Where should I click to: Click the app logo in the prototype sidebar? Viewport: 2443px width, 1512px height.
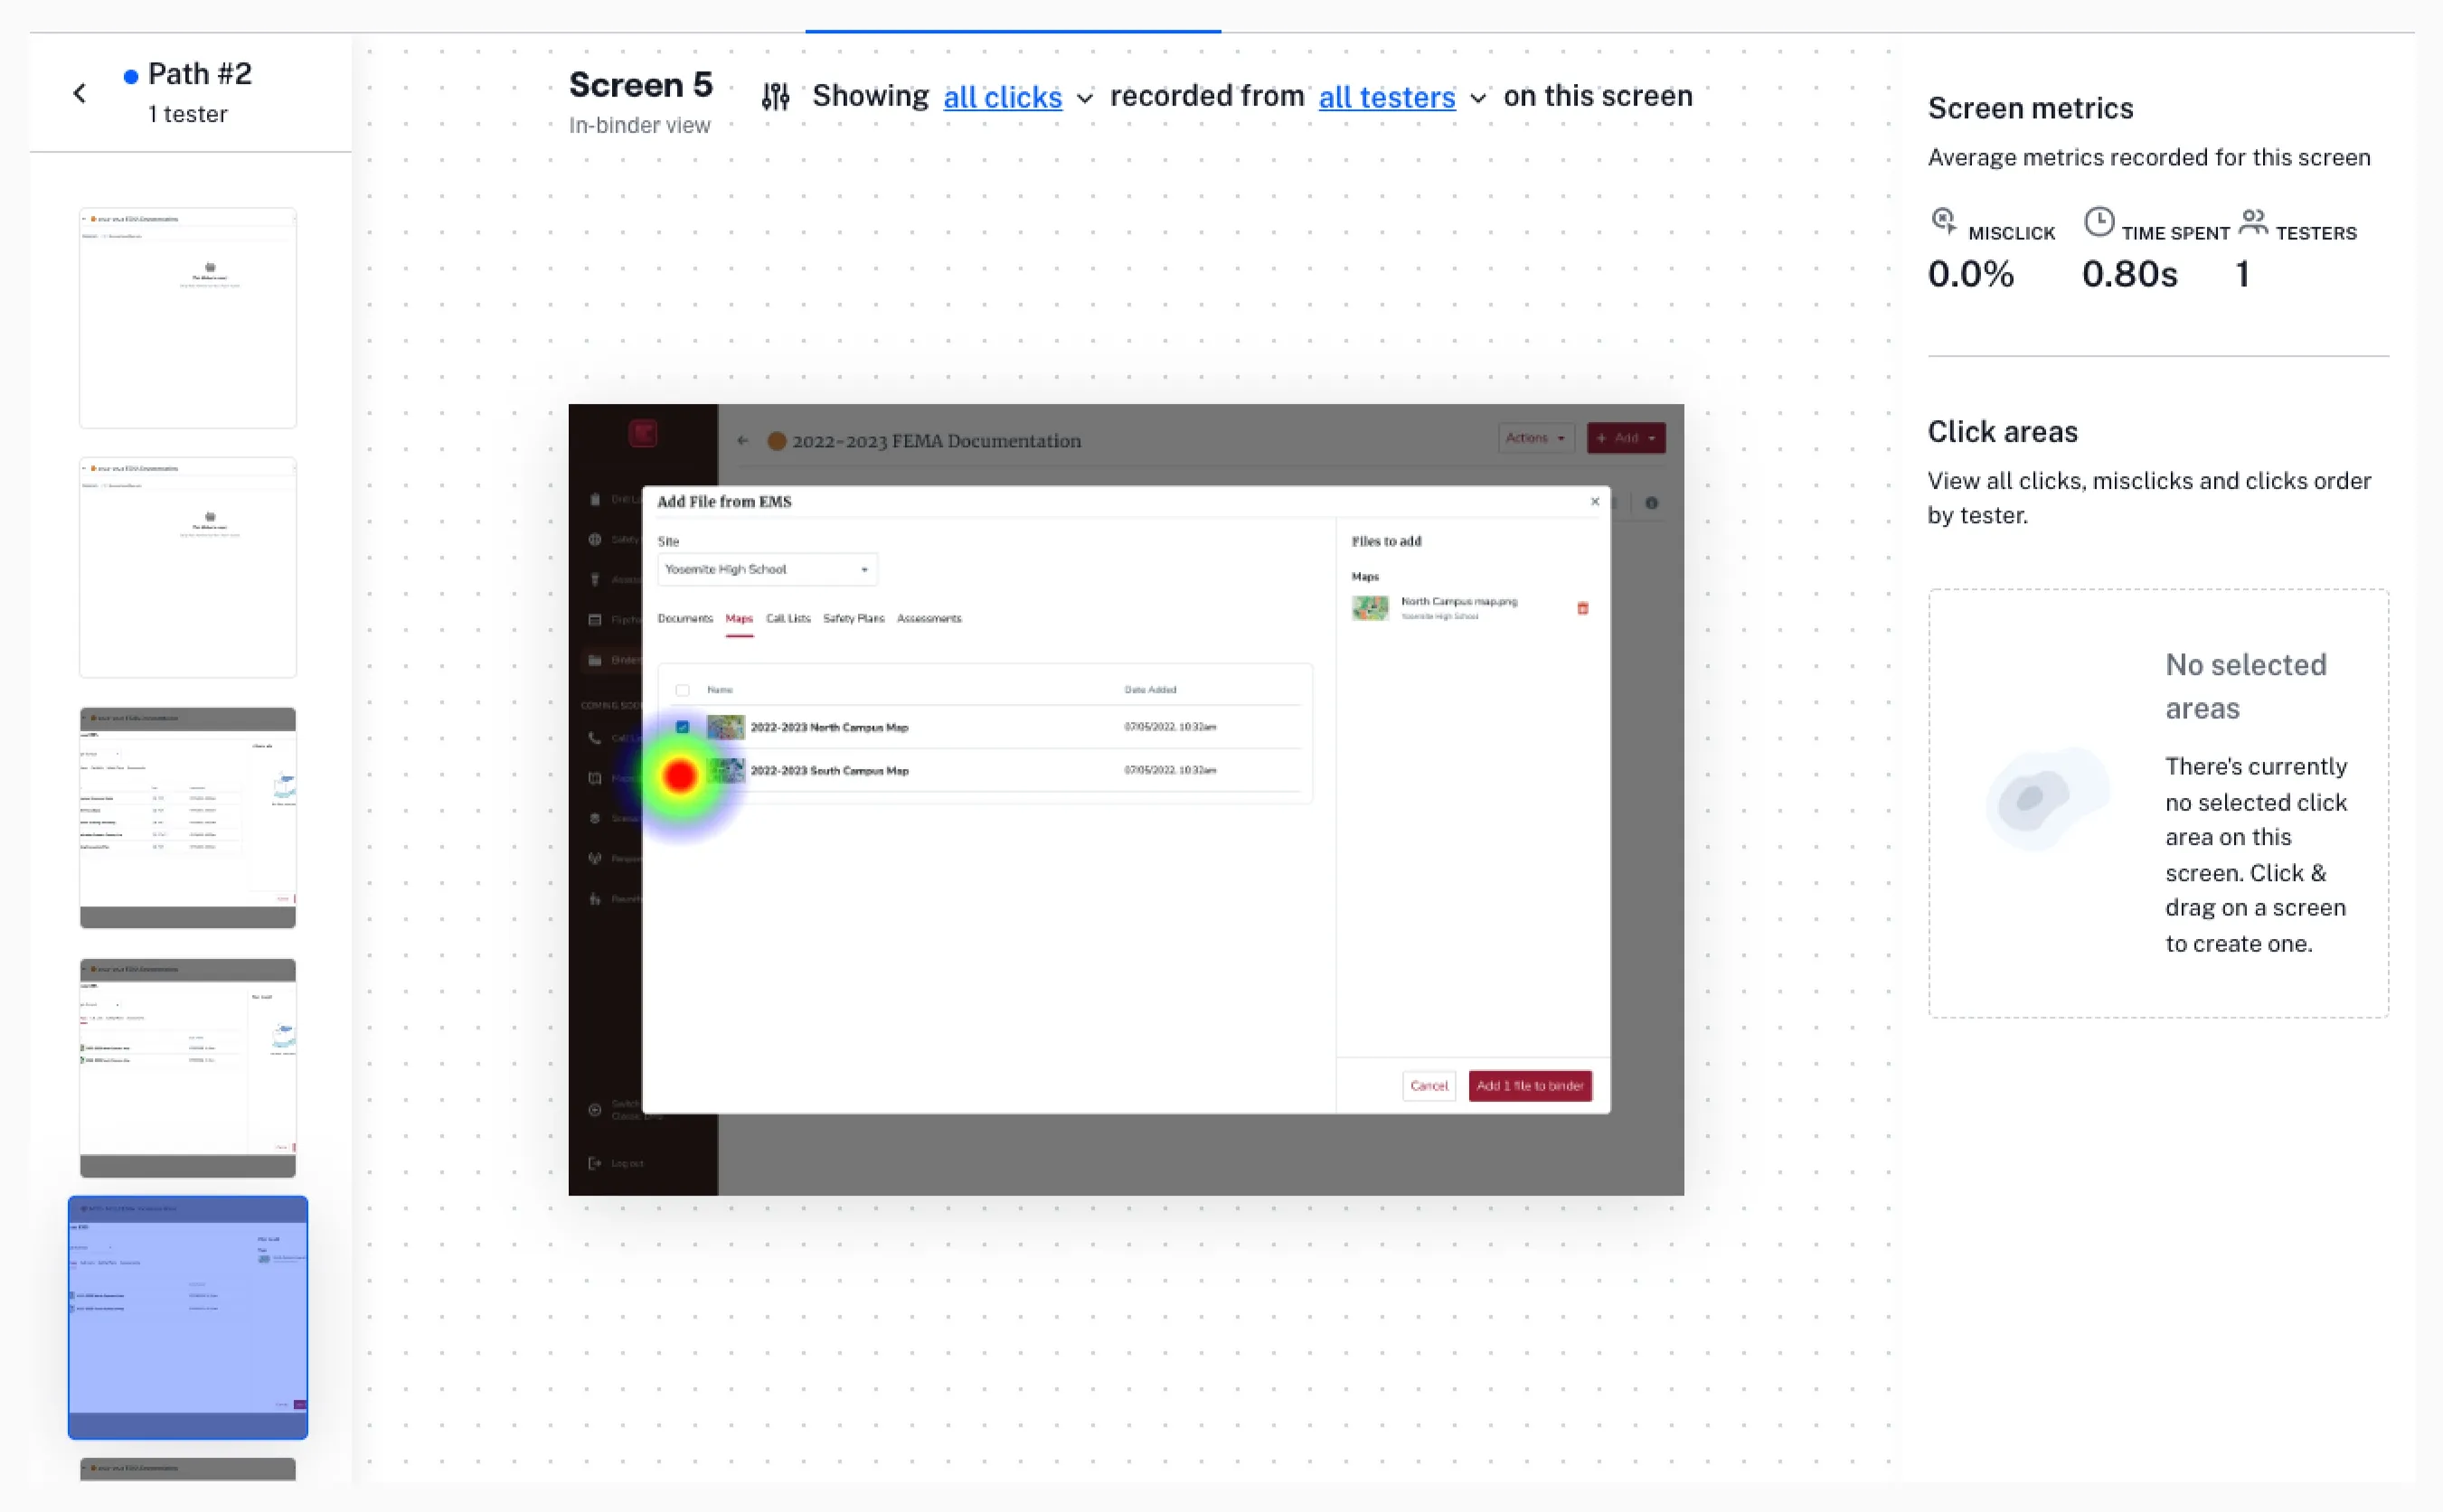pyautogui.click(x=643, y=434)
